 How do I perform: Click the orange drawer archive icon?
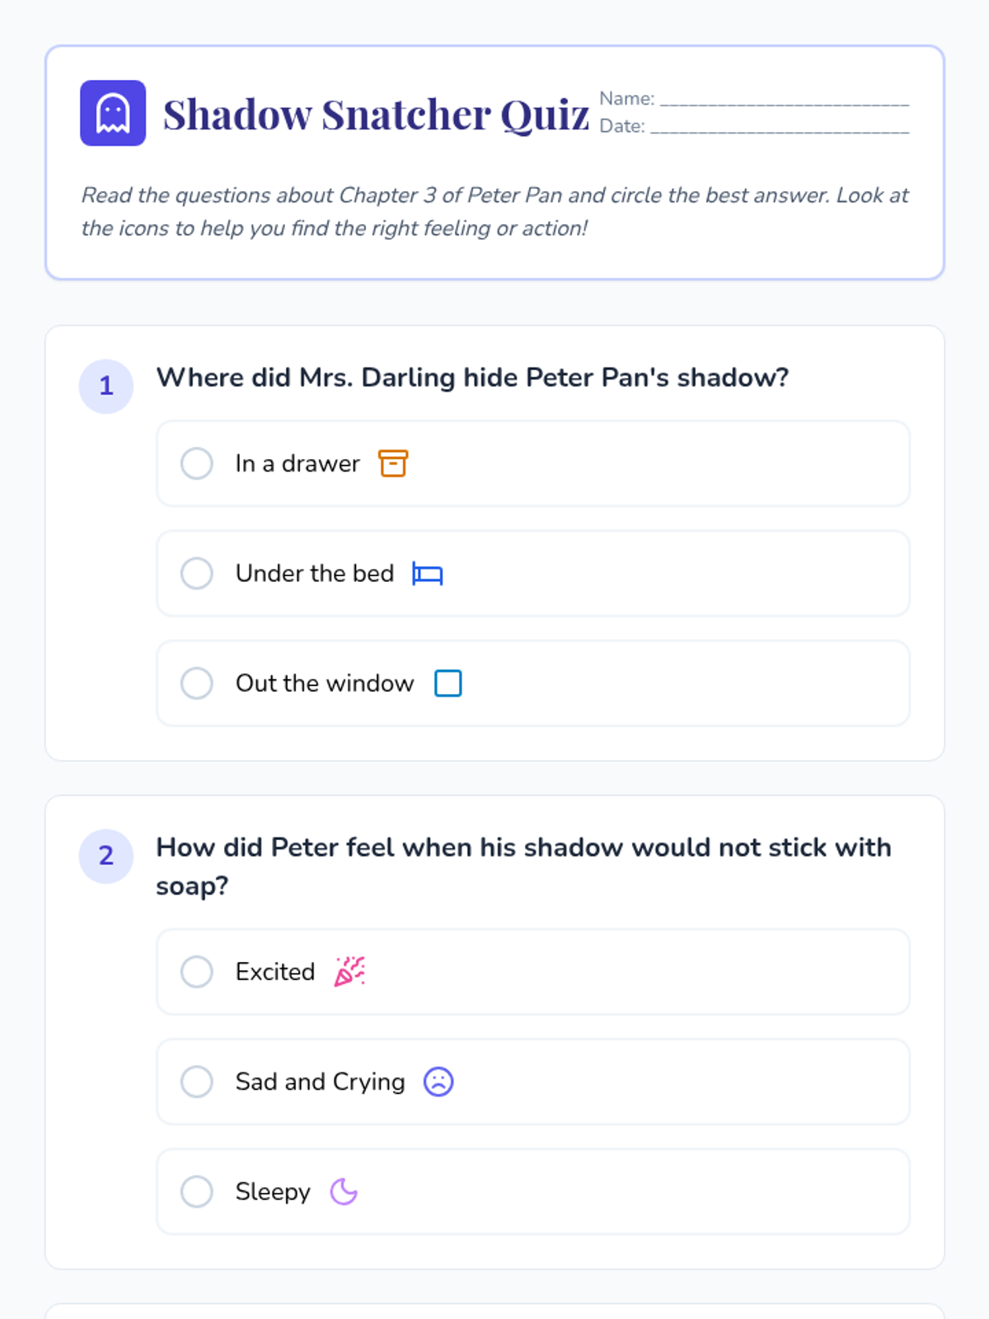(x=393, y=463)
